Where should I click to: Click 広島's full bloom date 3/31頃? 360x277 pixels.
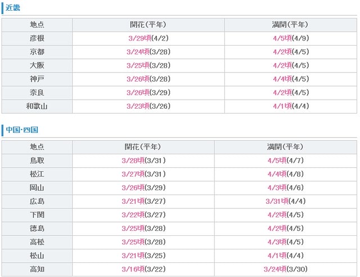277,201
